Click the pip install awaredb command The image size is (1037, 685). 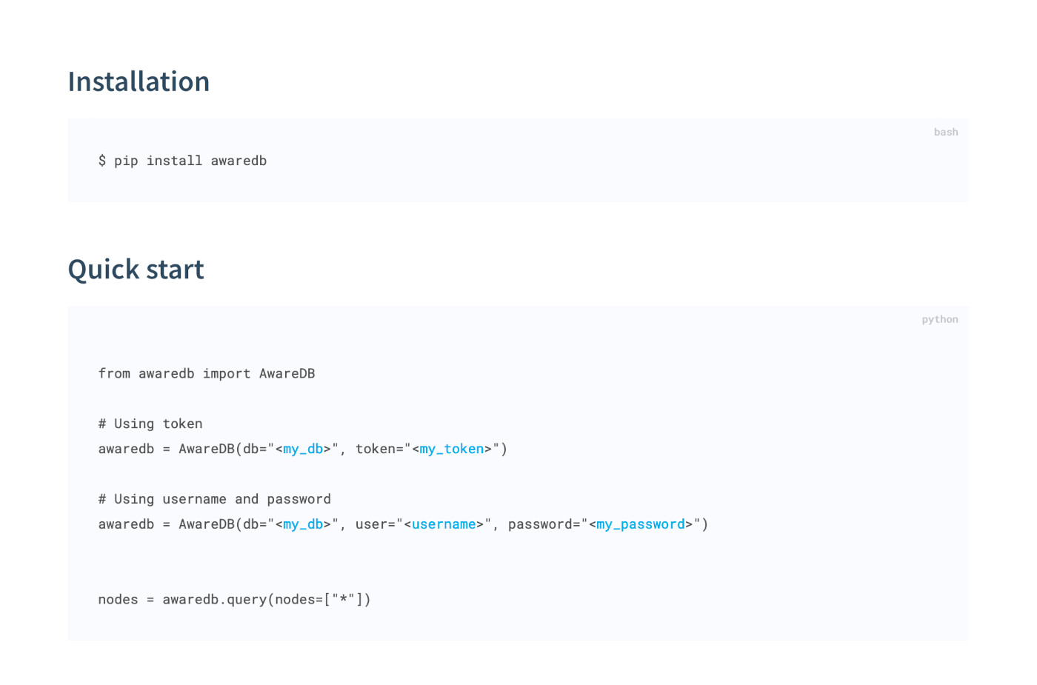coord(190,161)
